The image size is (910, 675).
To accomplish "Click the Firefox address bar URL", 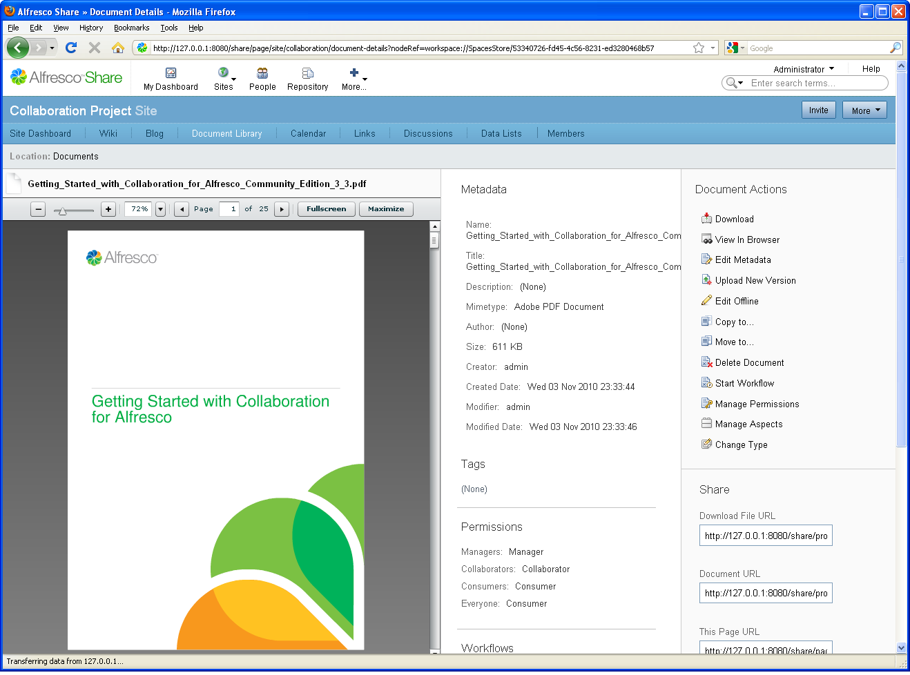I will [x=403, y=48].
